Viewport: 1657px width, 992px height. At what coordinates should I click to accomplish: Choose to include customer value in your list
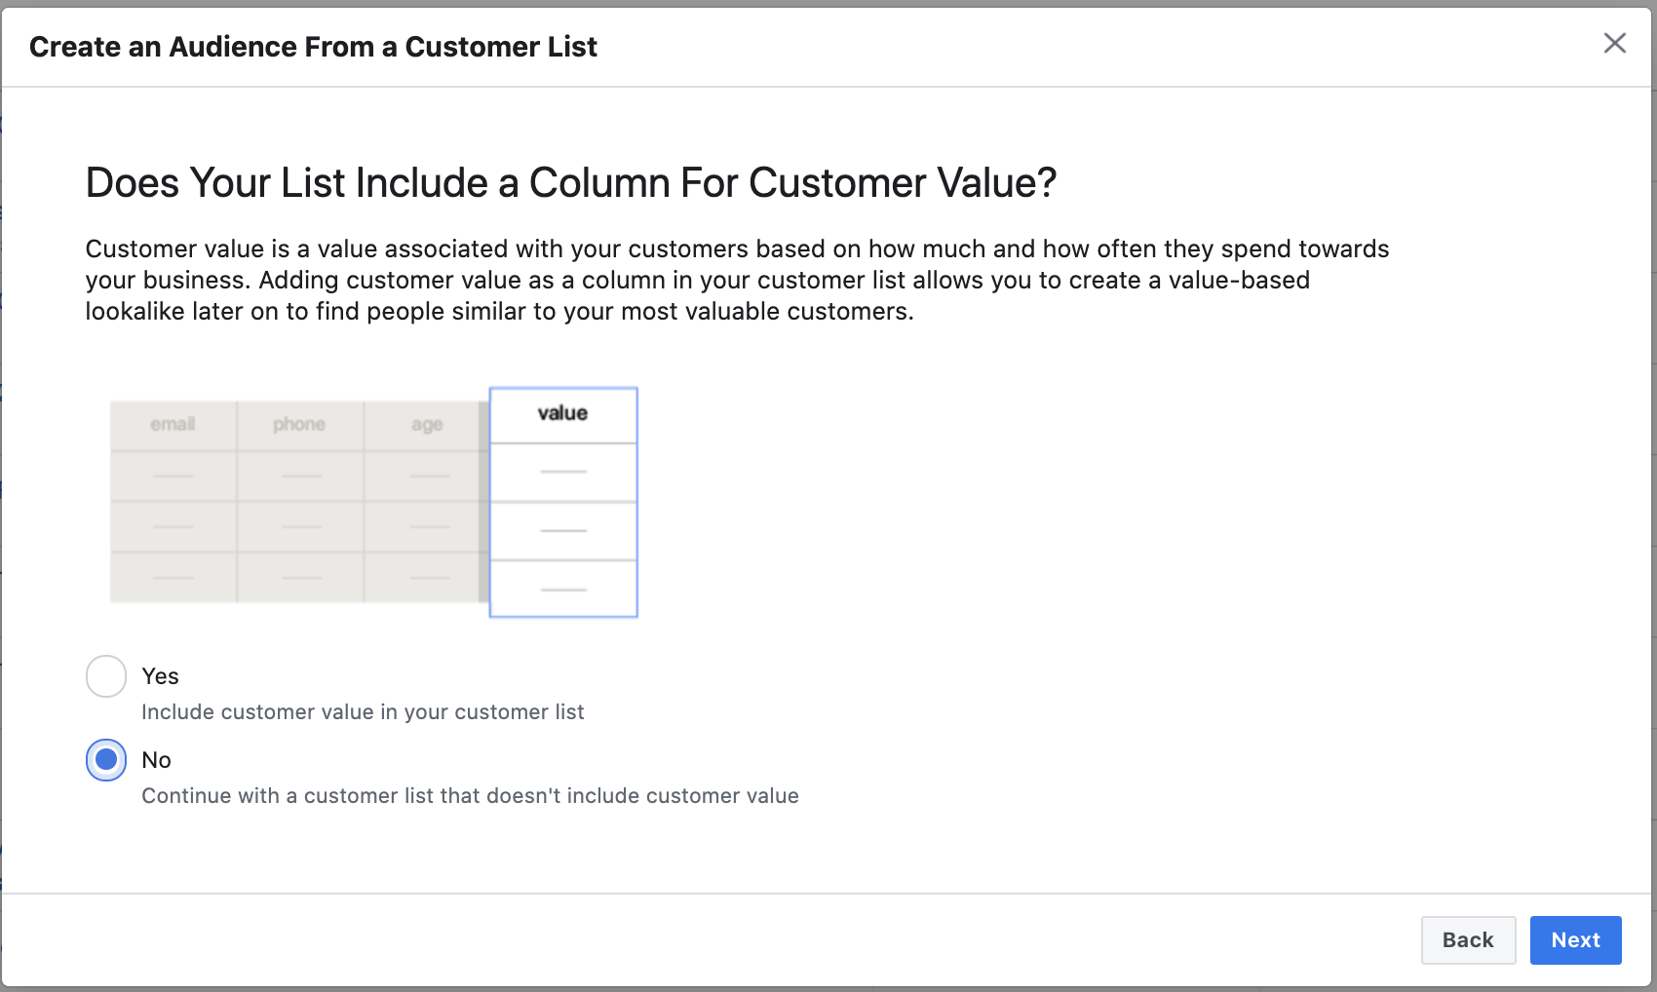(105, 675)
